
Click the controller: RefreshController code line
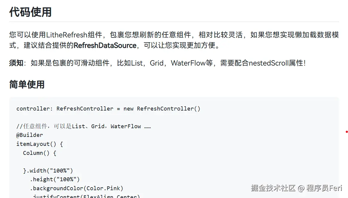(108, 108)
